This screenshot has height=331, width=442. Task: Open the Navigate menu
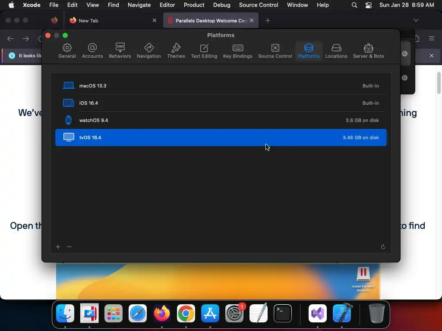click(139, 5)
